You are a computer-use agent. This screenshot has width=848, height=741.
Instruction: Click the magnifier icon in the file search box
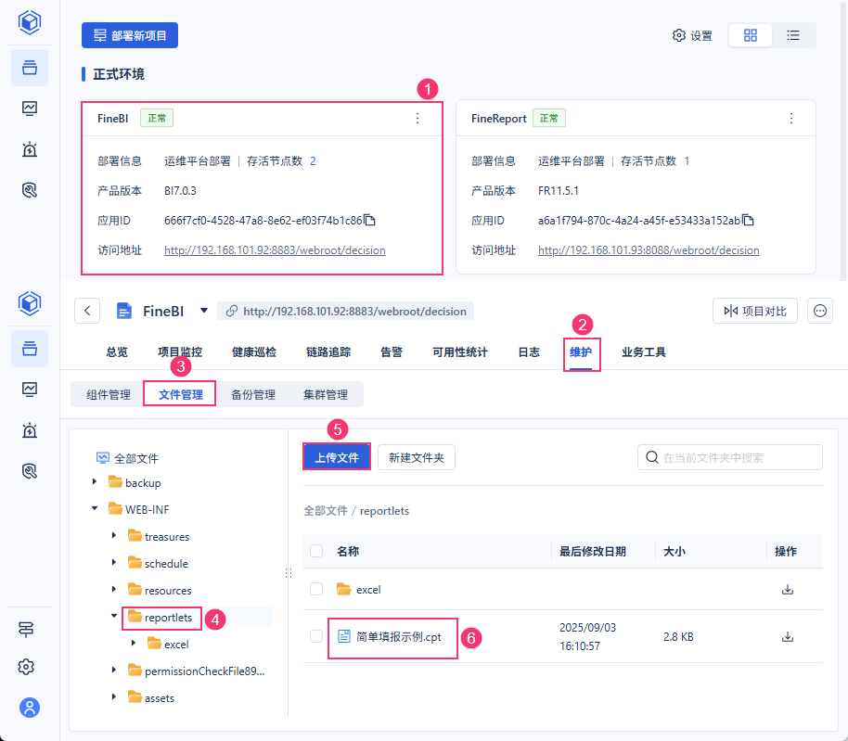(652, 457)
